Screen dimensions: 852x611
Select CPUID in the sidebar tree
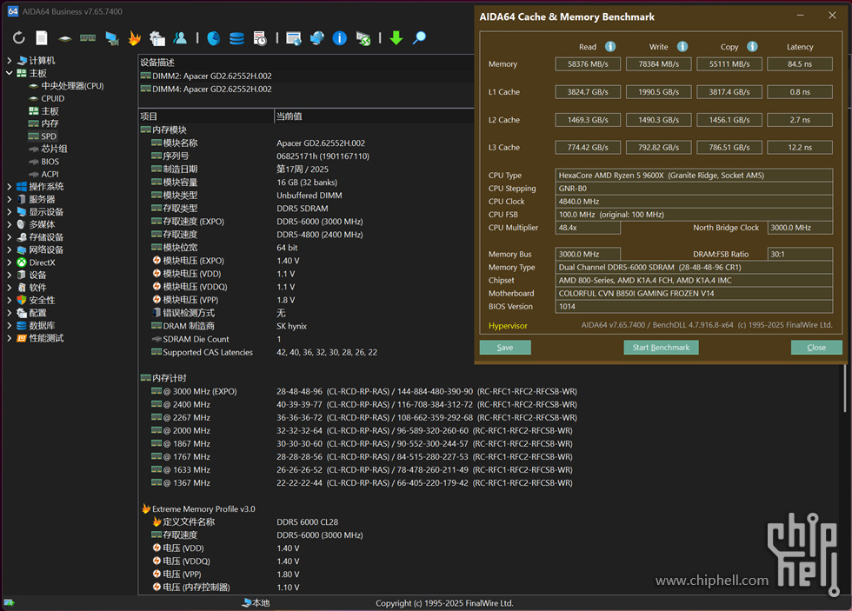tap(52, 98)
